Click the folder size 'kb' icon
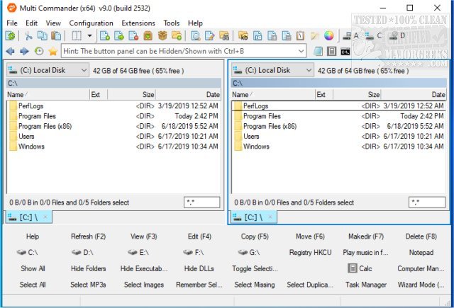The height and width of the screenshot is (308, 454). point(243,36)
